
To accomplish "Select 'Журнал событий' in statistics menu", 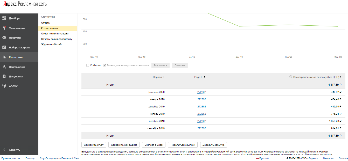I will [x=51, y=45].
